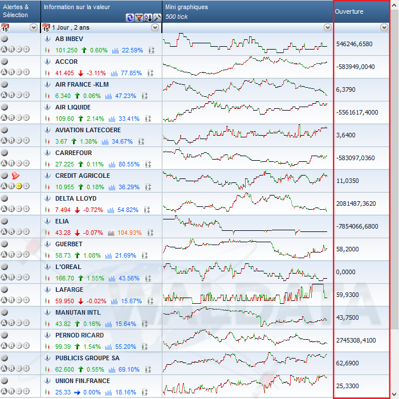Viewport: 399px width, 399px height.
Task: Select GUERBET price 58.73
Action: (63, 255)
